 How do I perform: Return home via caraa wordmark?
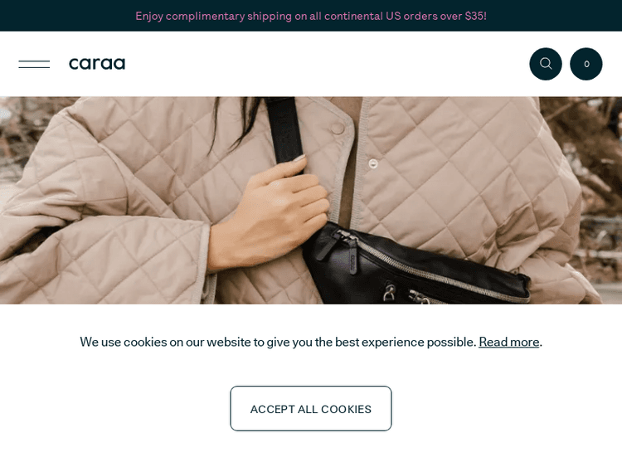pos(97,64)
